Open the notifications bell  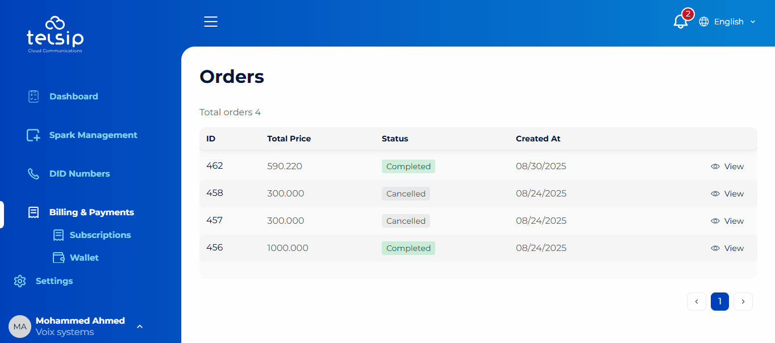(680, 22)
